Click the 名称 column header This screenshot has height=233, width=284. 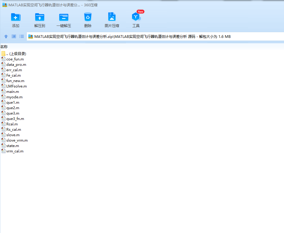[4, 47]
